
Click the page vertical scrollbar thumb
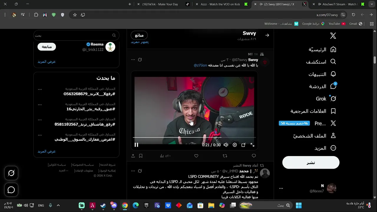[x=375, y=60]
